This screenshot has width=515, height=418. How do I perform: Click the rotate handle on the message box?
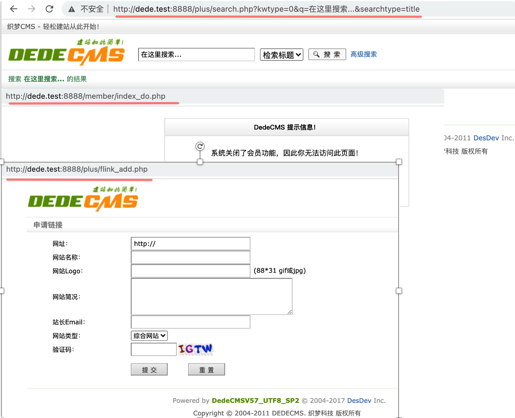[x=200, y=146]
